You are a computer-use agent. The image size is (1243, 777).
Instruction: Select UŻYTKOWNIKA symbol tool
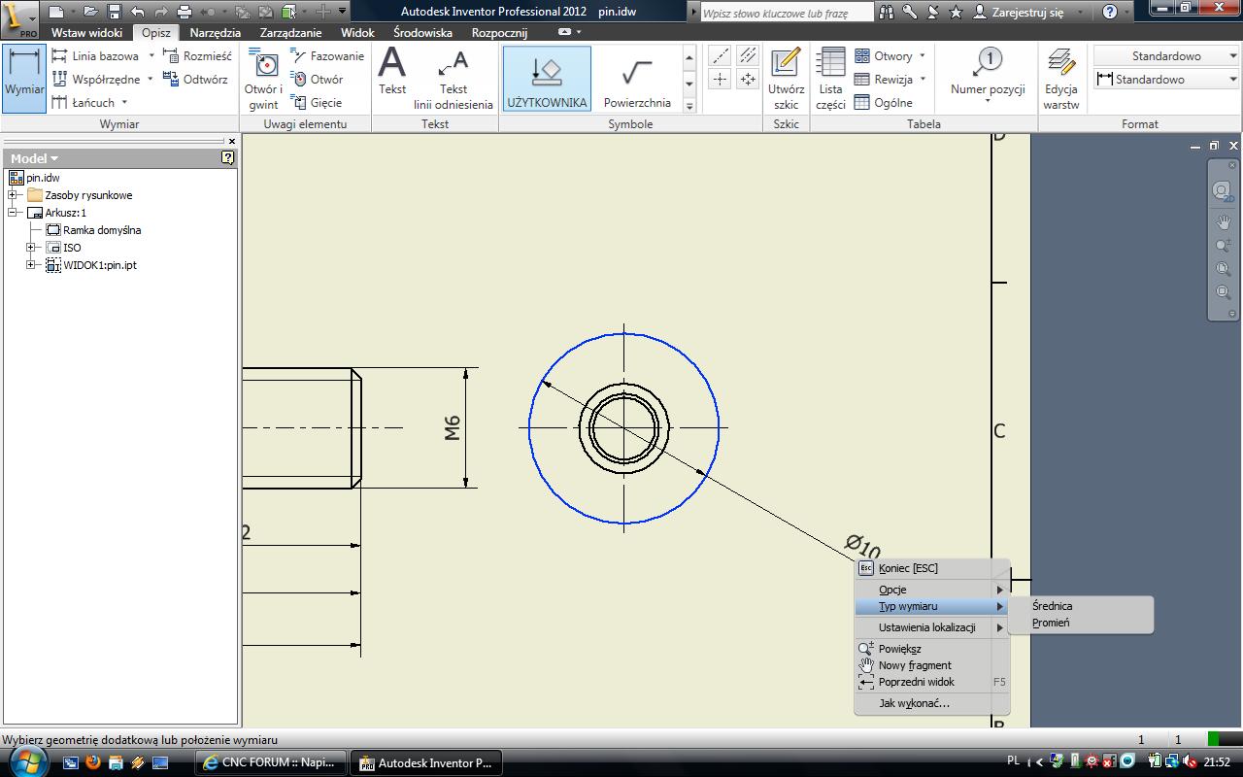(547, 80)
